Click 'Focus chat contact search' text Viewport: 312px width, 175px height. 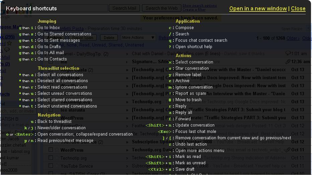(201, 40)
